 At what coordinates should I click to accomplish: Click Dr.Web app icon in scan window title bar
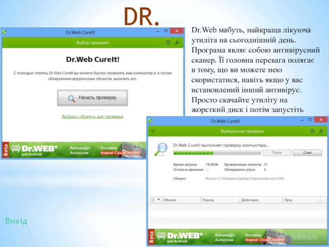pyautogui.click(x=150, y=121)
